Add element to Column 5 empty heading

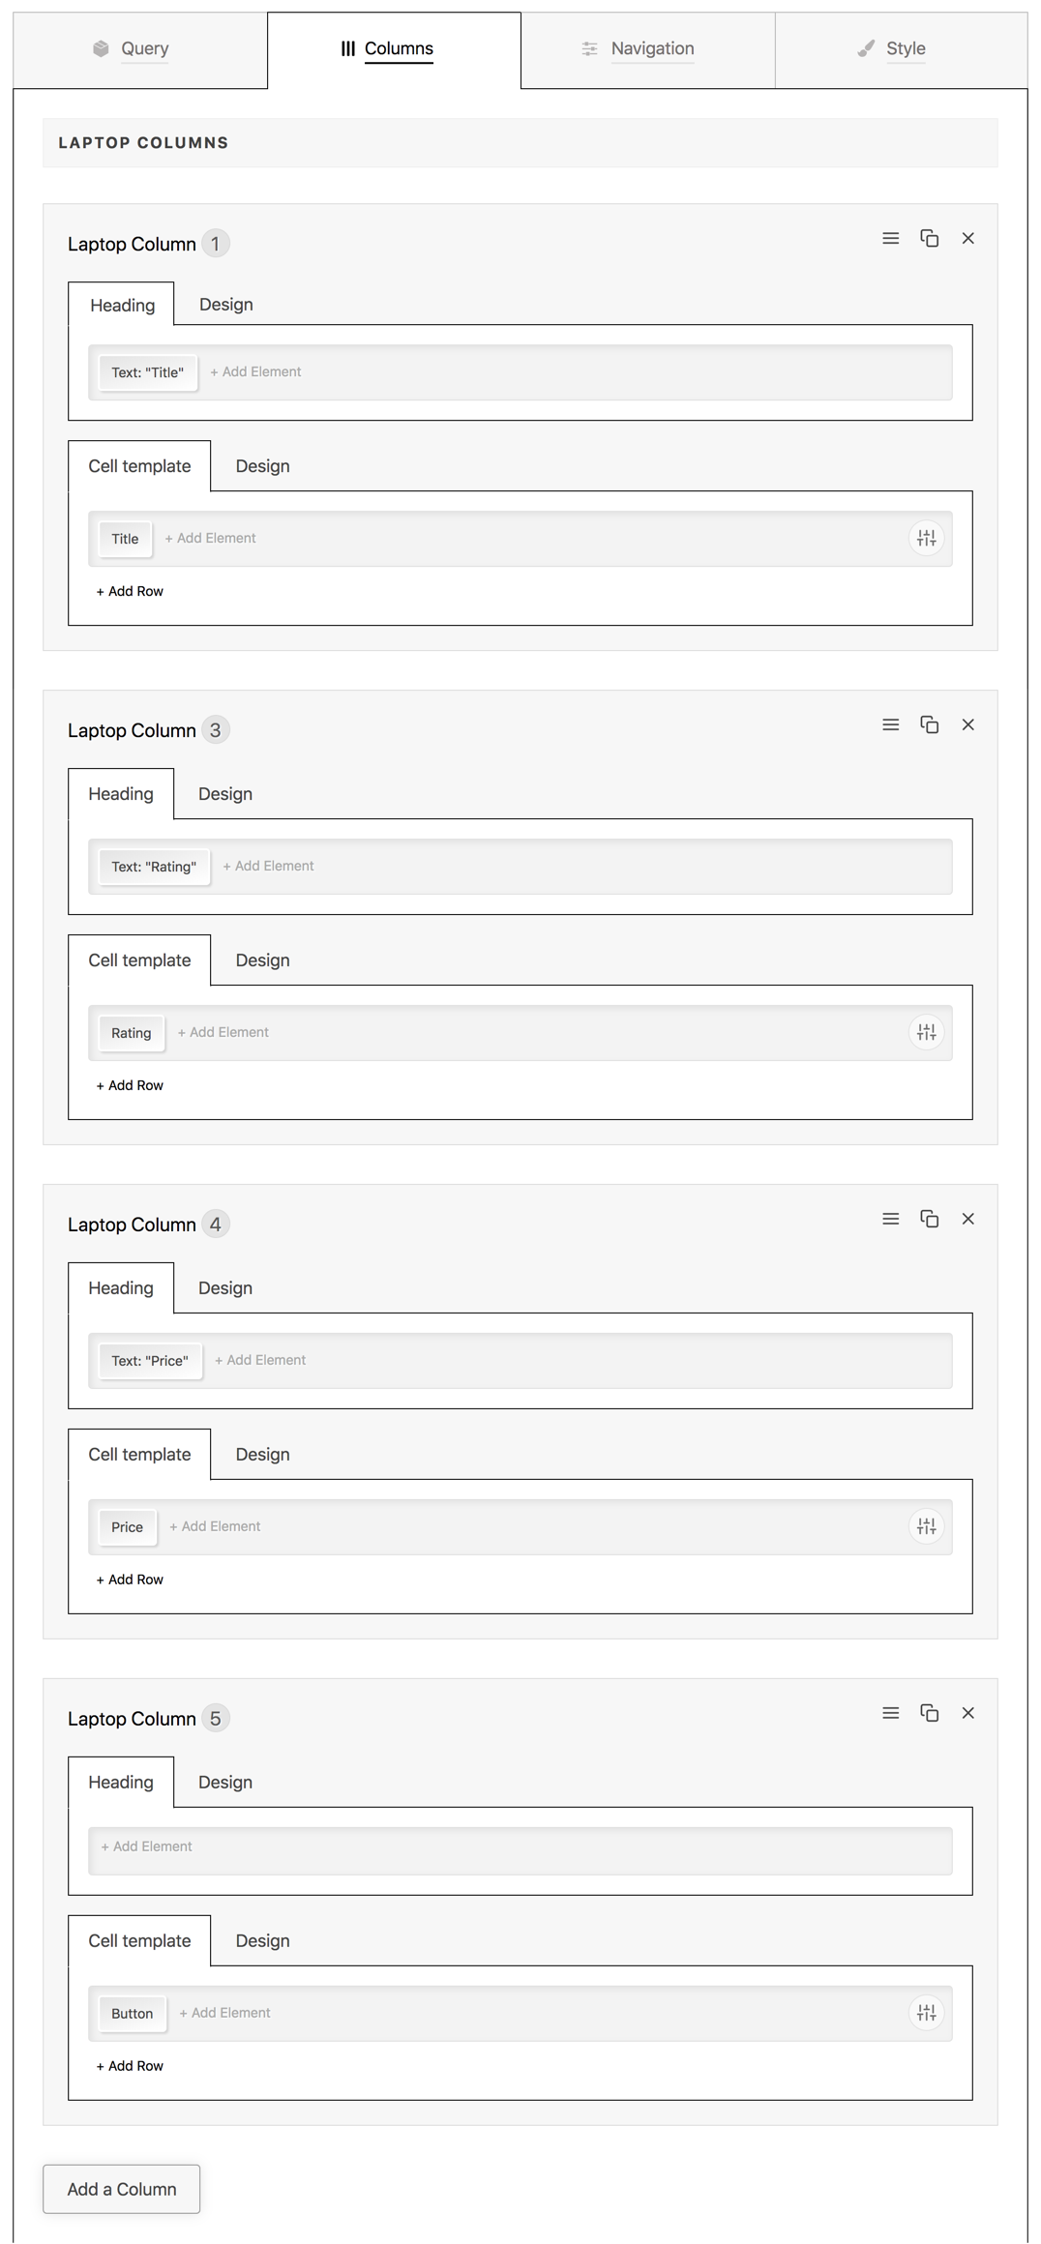coord(147,1846)
